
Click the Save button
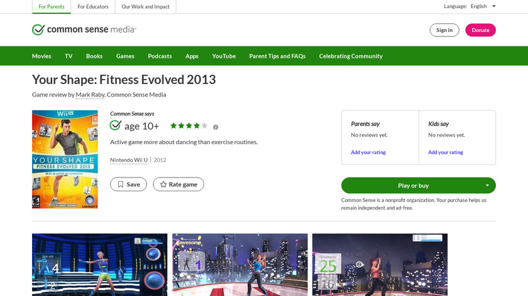(x=128, y=184)
